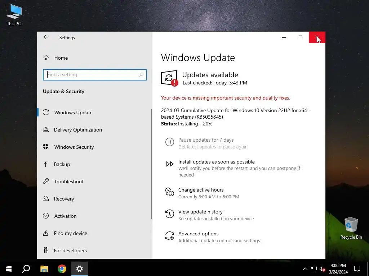The image size is (369, 276).
Task: Click the Find my device person icon
Action: click(x=46, y=233)
